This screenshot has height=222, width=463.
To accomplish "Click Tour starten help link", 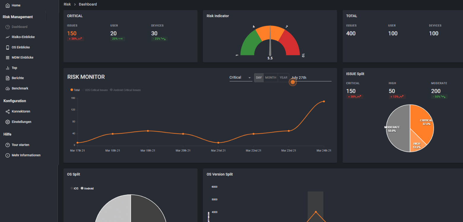I will click(20, 145).
